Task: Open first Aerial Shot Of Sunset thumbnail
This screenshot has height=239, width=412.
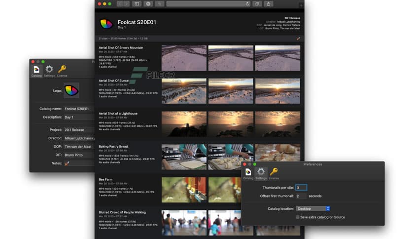Action: tap(184, 91)
